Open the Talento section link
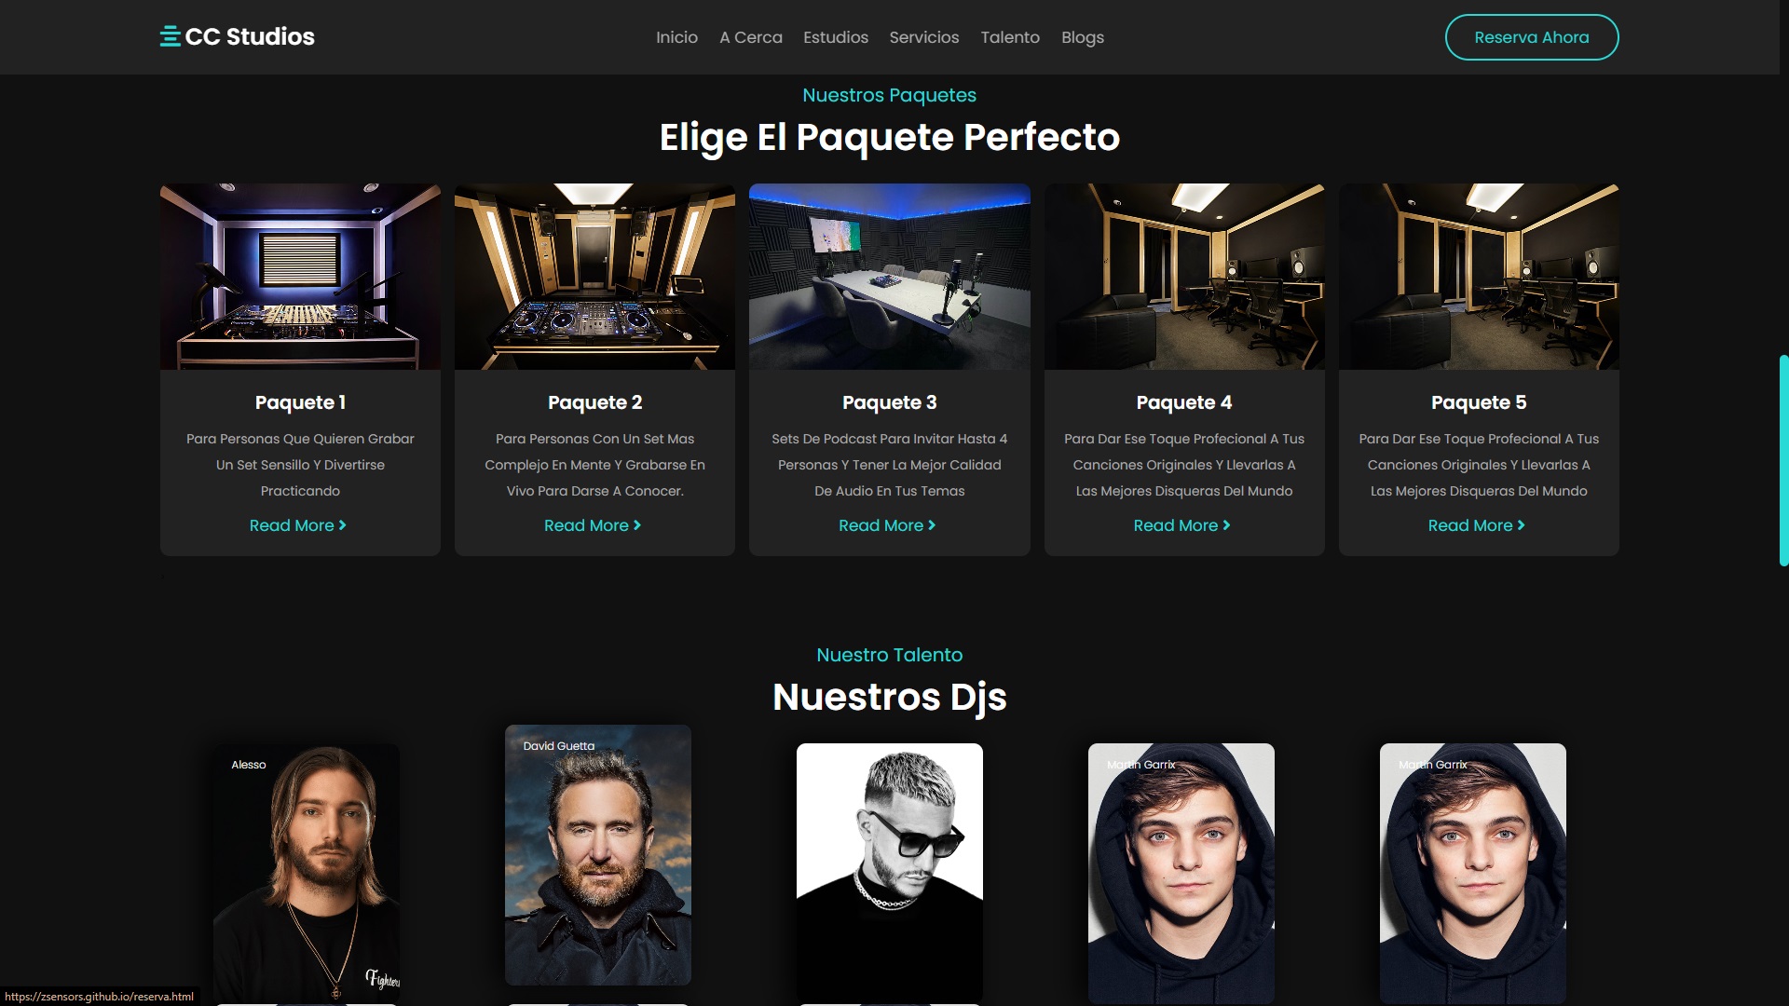Image resolution: width=1789 pixels, height=1006 pixels. tap(1009, 37)
